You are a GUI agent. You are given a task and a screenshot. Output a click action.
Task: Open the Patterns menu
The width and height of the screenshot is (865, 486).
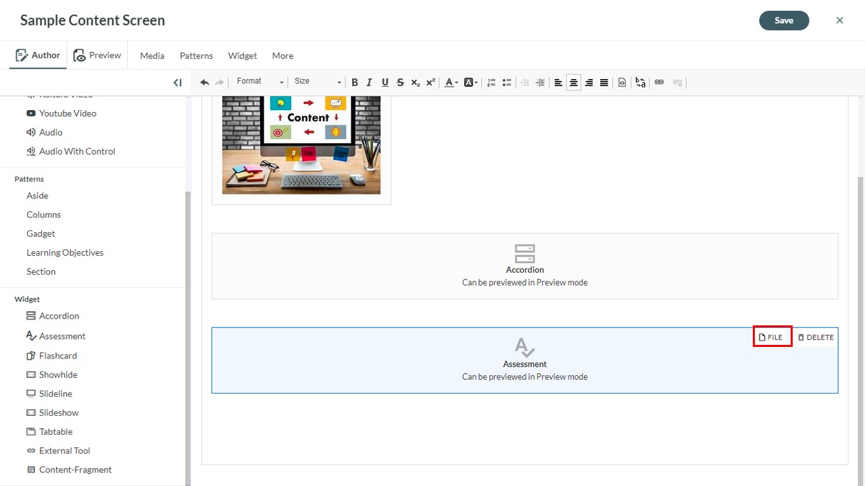[x=196, y=55]
